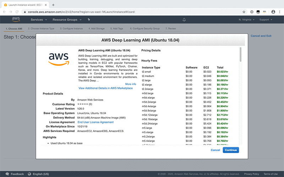Open the Chrome three-dot menu
The width and height of the screenshot is (284, 177).
pyautogui.click(x=280, y=12)
